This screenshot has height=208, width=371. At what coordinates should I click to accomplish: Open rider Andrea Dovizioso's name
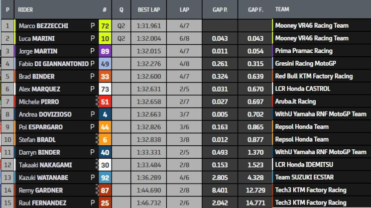(x=45, y=114)
